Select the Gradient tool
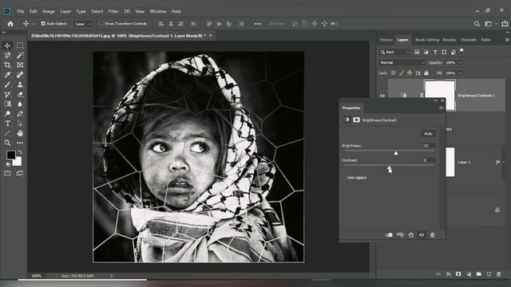This screenshot has height=287, width=511. click(7, 104)
